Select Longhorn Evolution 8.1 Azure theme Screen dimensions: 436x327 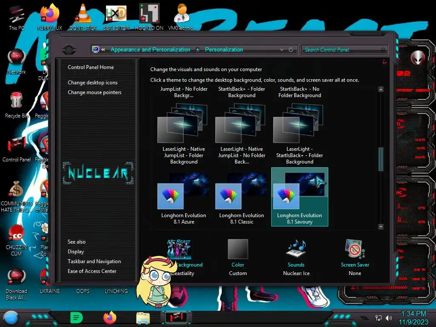[x=184, y=197]
